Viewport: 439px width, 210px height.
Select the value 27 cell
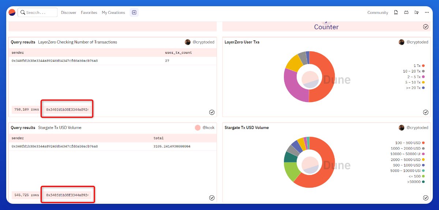[167, 61]
